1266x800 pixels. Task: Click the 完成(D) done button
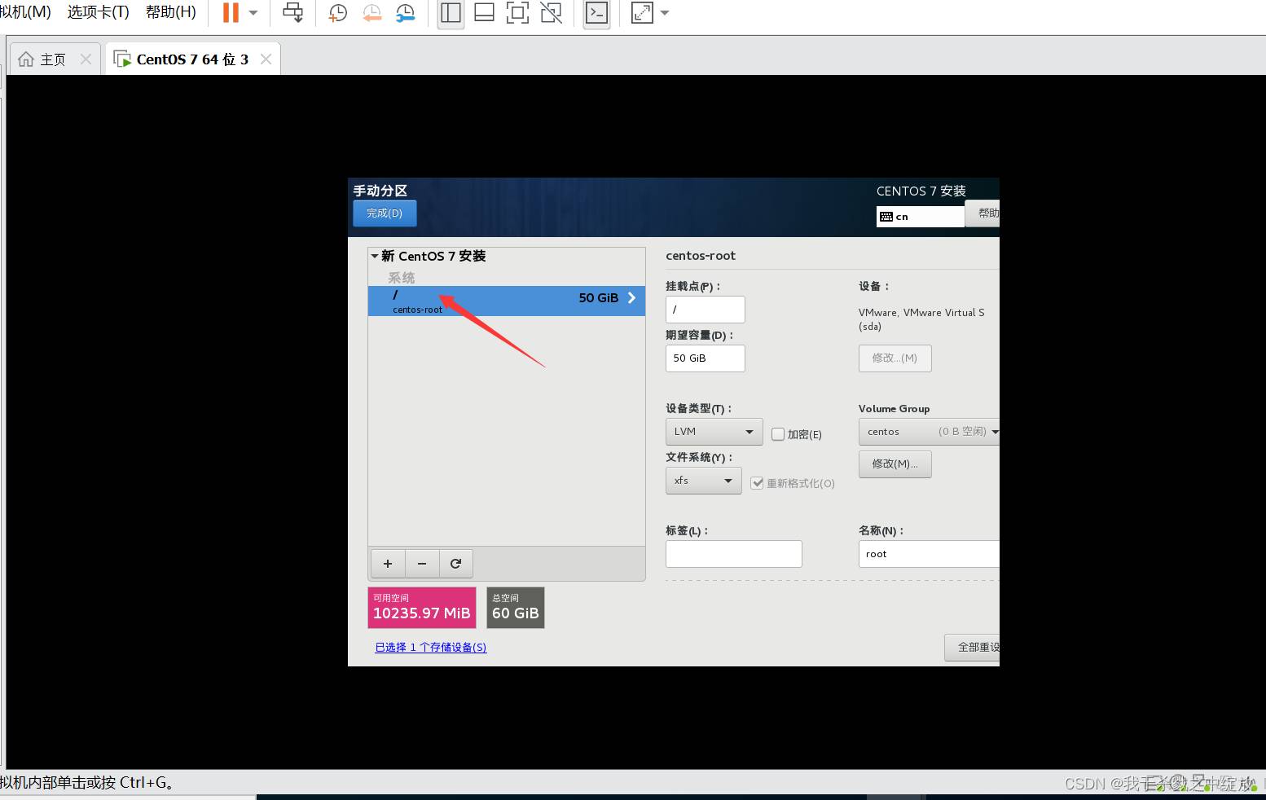[x=385, y=213]
